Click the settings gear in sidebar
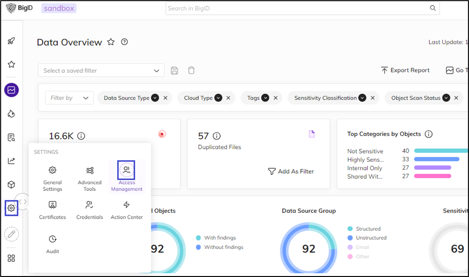 (11, 208)
